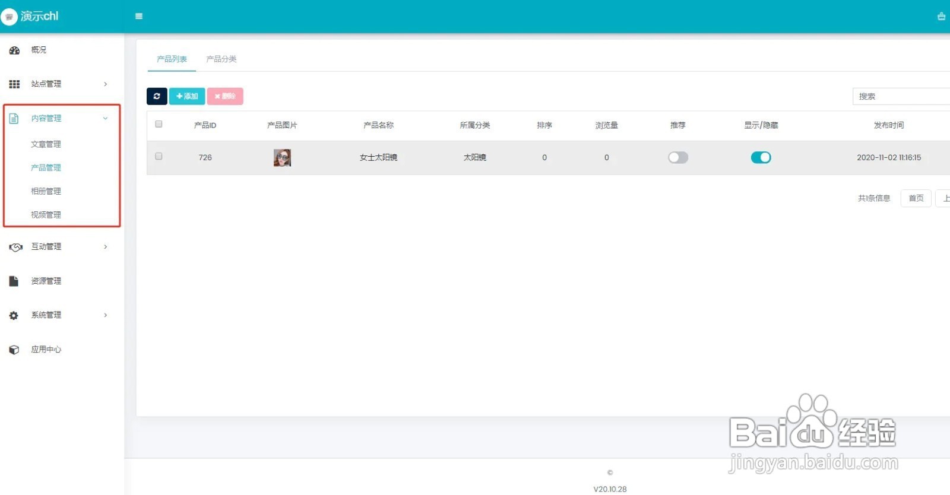950x495 pixels.
Task: Click the 互动管理 handshake icon
Action: tap(15, 247)
